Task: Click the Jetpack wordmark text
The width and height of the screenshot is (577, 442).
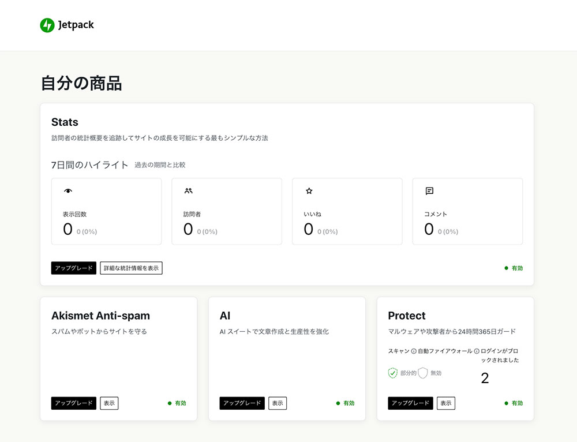Action: 76,25
